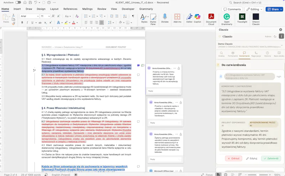Click the Clausio info icon

281,36
